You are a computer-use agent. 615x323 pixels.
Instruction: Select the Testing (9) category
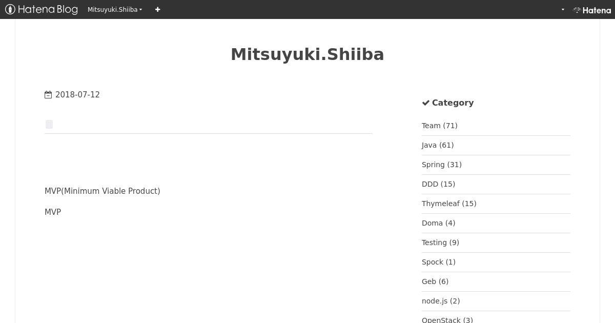[440, 243]
